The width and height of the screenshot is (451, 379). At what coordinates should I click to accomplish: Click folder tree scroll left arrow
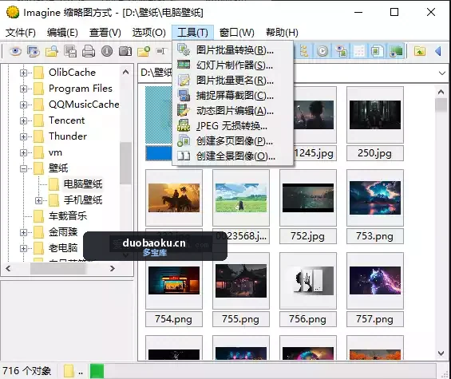tap(8, 269)
